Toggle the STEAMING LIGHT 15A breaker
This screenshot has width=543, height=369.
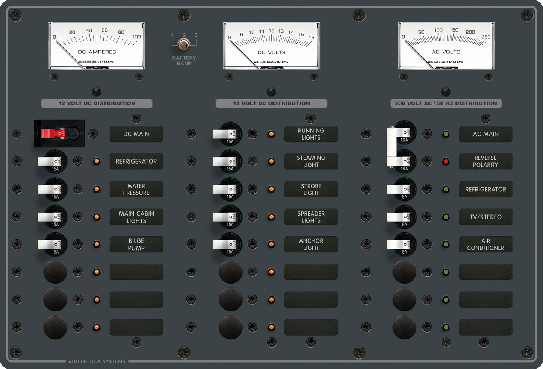coord(226,161)
